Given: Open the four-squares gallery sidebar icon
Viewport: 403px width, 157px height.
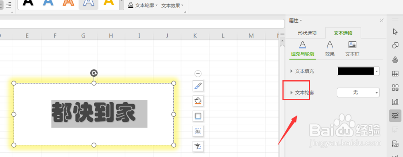Looking at the screenshot, I should [x=395, y=88].
